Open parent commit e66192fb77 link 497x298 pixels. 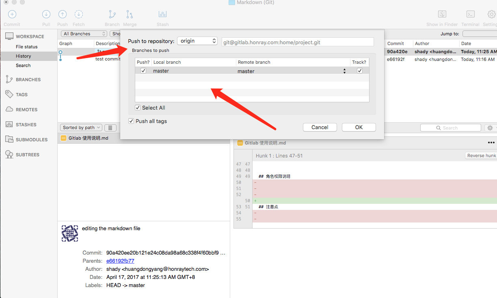(120, 261)
